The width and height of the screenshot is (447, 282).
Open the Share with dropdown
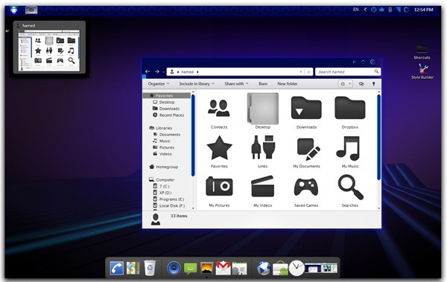pyautogui.click(x=236, y=84)
